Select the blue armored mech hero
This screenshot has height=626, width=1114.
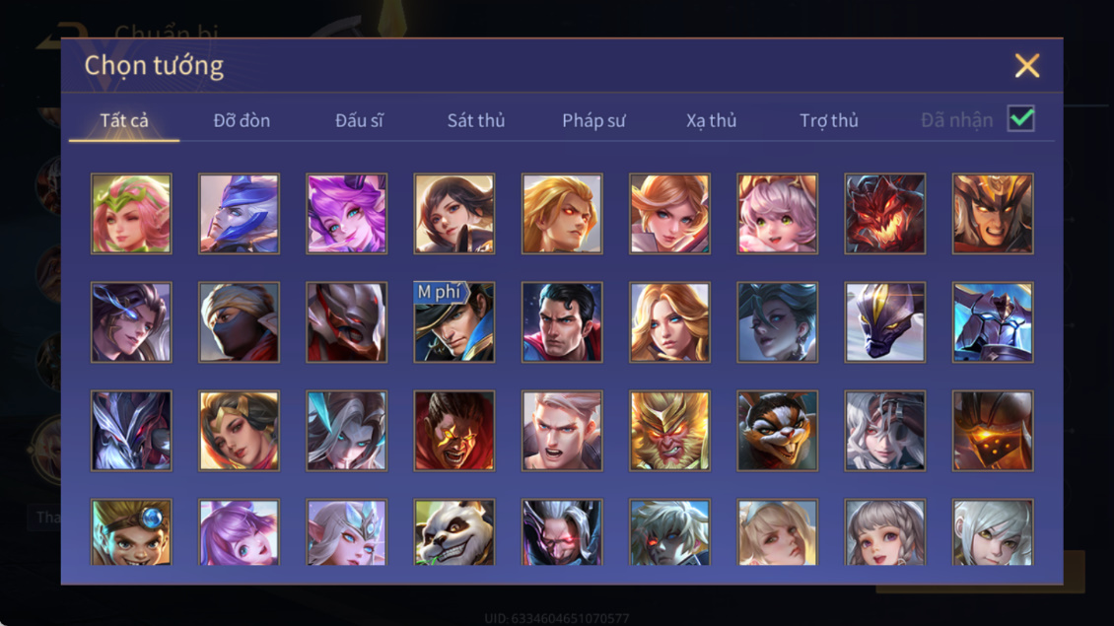click(x=993, y=322)
